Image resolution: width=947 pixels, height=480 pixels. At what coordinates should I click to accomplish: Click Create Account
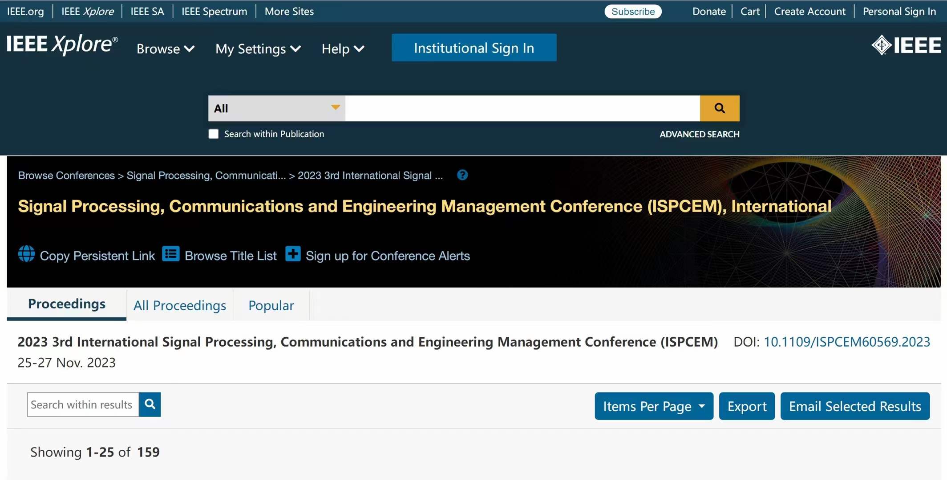pyautogui.click(x=809, y=12)
